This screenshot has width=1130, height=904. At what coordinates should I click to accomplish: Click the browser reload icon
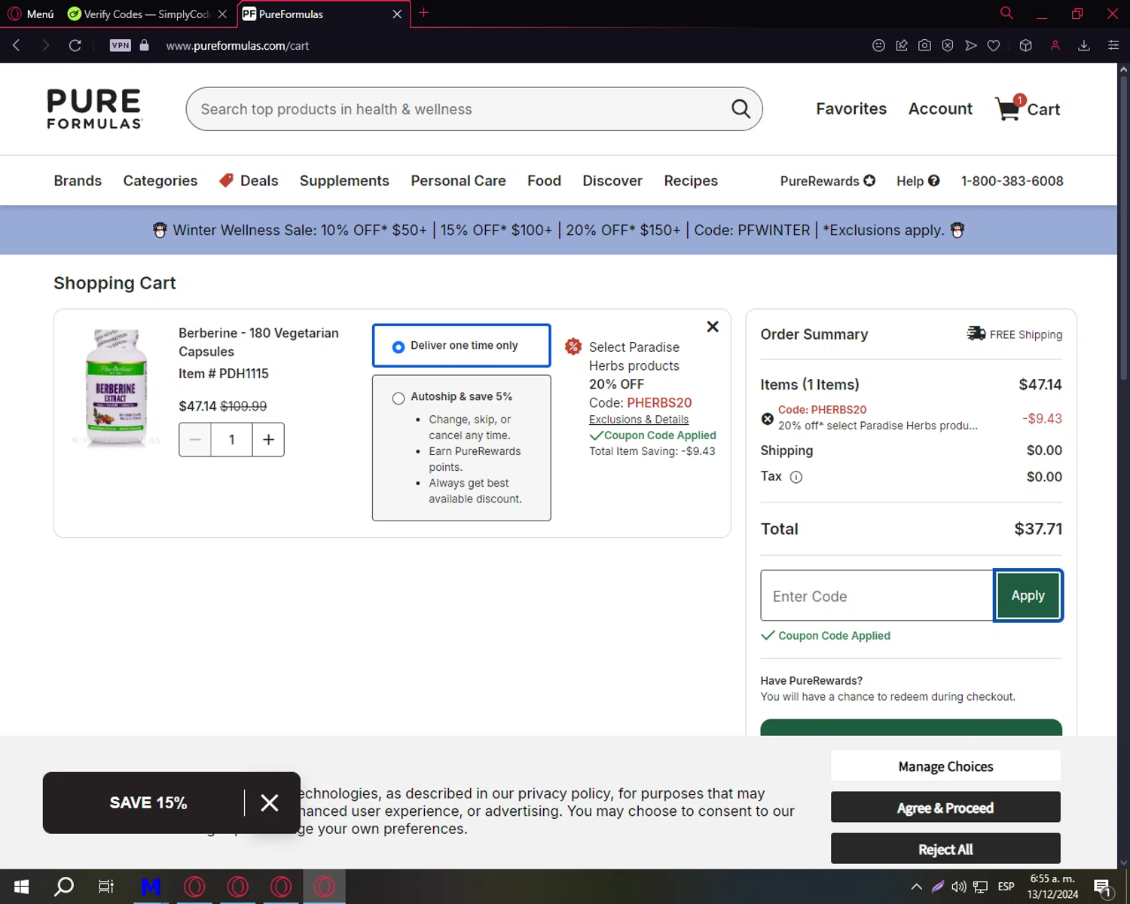pyautogui.click(x=75, y=46)
